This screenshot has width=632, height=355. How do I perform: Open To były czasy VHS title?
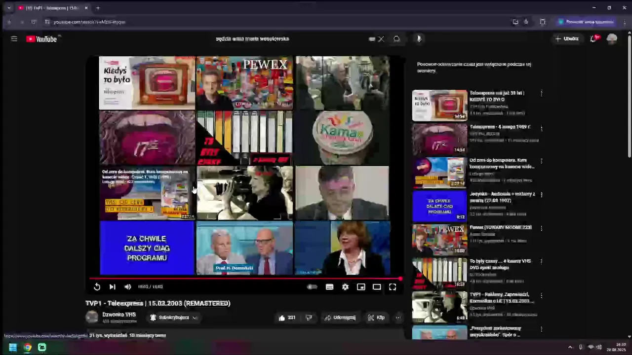[x=501, y=264]
